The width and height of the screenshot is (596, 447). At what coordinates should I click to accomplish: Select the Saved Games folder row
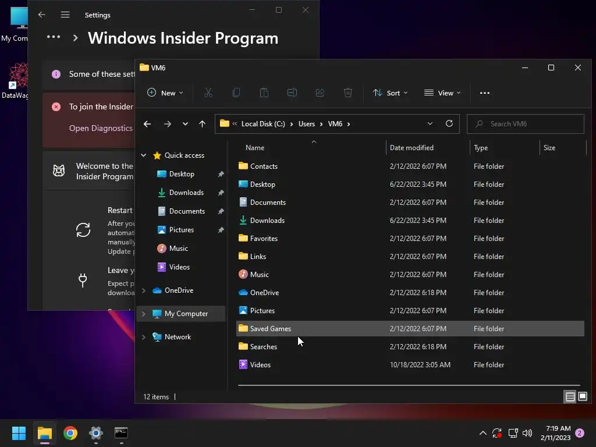point(410,329)
